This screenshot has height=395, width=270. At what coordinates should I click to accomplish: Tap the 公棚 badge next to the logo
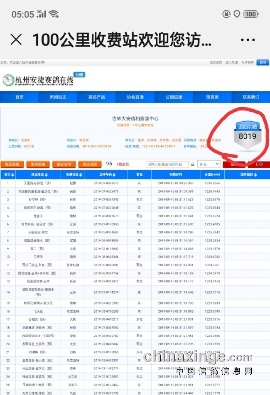79,75
